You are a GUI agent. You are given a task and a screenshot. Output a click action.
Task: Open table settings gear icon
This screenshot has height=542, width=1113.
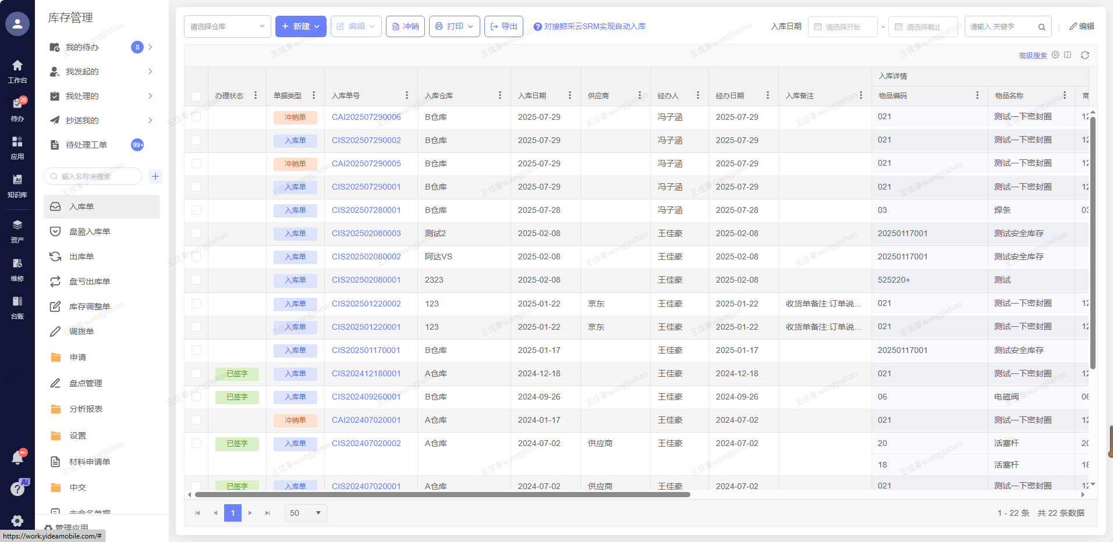[1055, 55]
